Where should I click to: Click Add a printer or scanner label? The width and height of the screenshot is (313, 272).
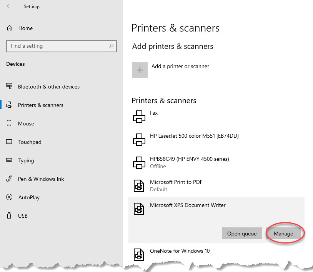[x=180, y=66]
